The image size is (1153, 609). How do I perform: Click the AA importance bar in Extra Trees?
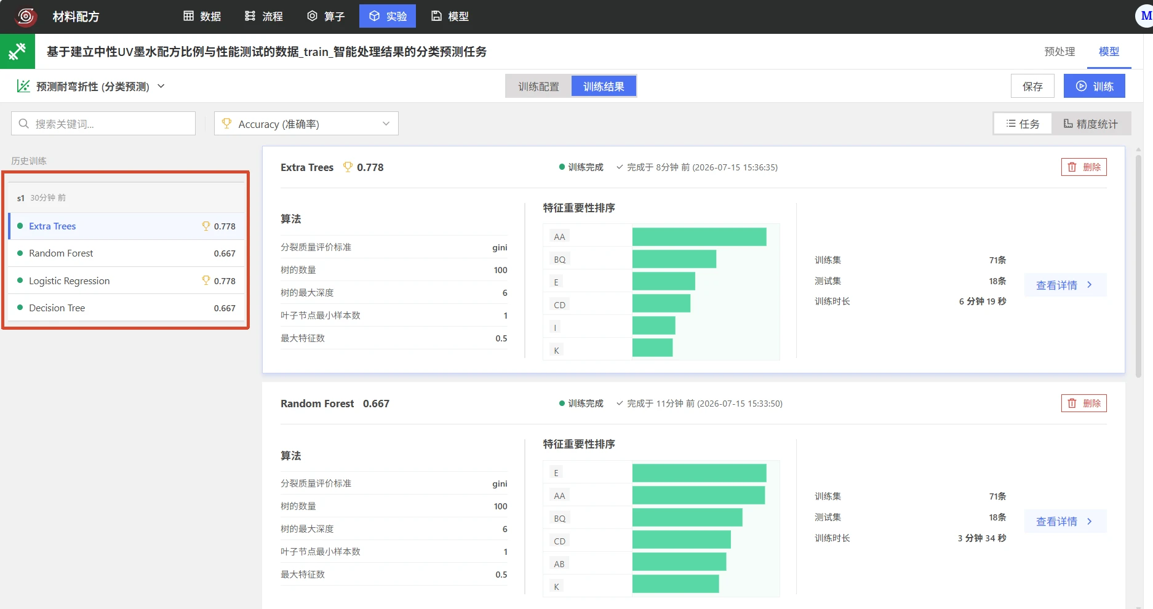click(699, 237)
